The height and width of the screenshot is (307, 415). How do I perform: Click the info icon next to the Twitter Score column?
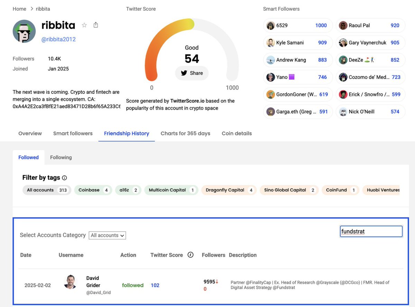pos(191,254)
